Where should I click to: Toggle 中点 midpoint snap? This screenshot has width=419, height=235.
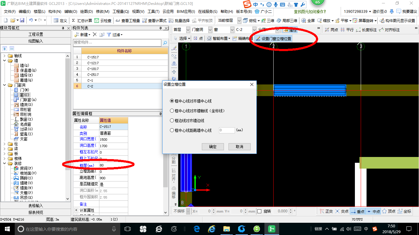click(373, 211)
